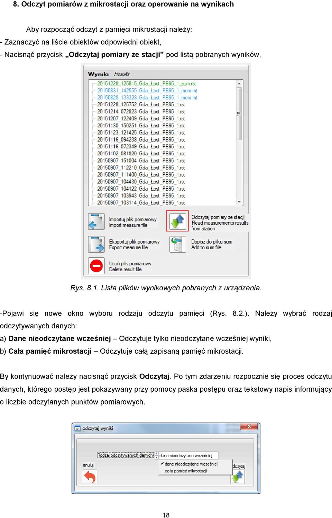This screenshot has width=332, height=518.
Task: Select 20150907_104430_Gda_Łost_PB95_1.rst
Action: [x=141, y=182]
